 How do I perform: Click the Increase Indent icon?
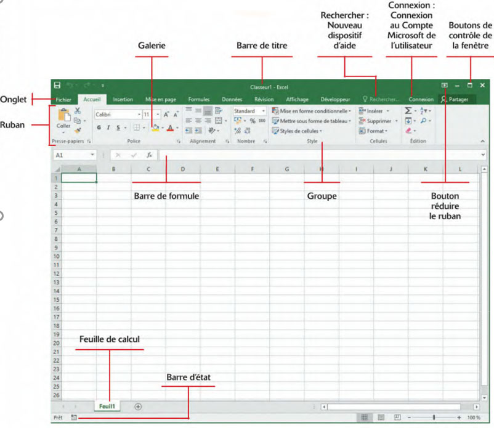pos(198,131)
